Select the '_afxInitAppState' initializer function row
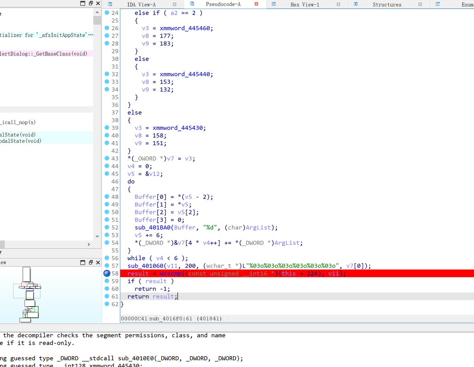The image size is (474, 367). (46, 35)
